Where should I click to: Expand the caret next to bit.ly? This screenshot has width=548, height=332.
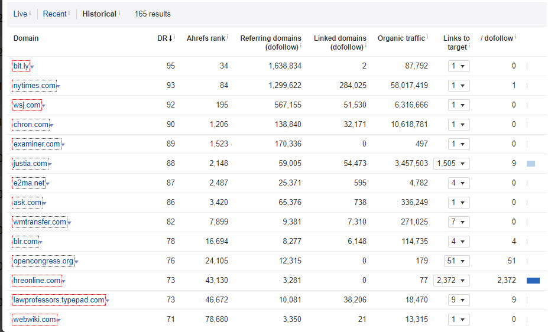[32, 67]
